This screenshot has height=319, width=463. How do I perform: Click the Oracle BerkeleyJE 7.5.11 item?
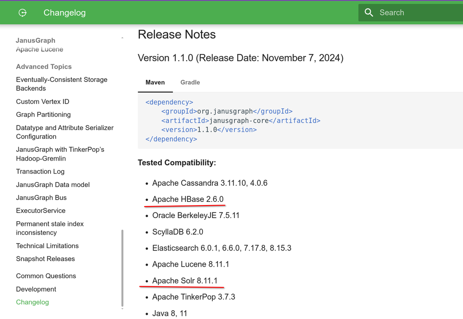coord(196,215)
